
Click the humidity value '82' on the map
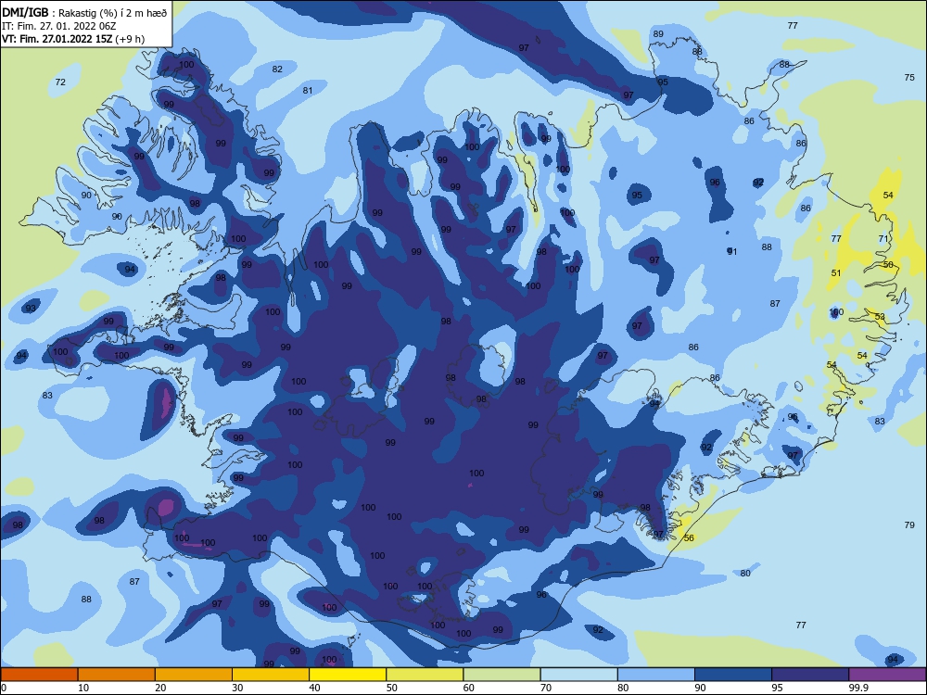[x=277, y=69]
